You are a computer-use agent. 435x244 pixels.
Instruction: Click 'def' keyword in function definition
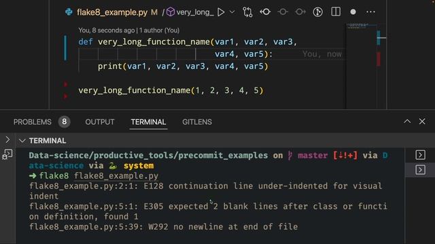[x=85, y=42]
